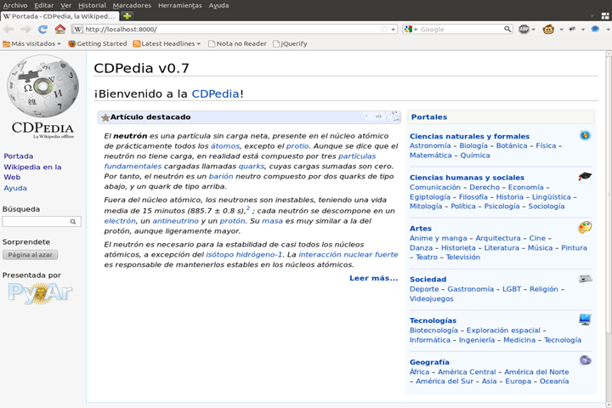Click the browser Forward arrow button
The width and height of the screenshot is (612, 408).
tap(25, 29)
